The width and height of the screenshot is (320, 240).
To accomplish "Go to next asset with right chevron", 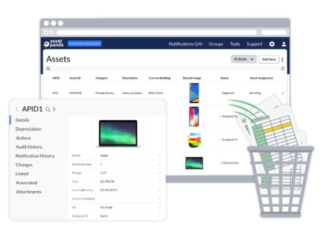I will (54, 109).
